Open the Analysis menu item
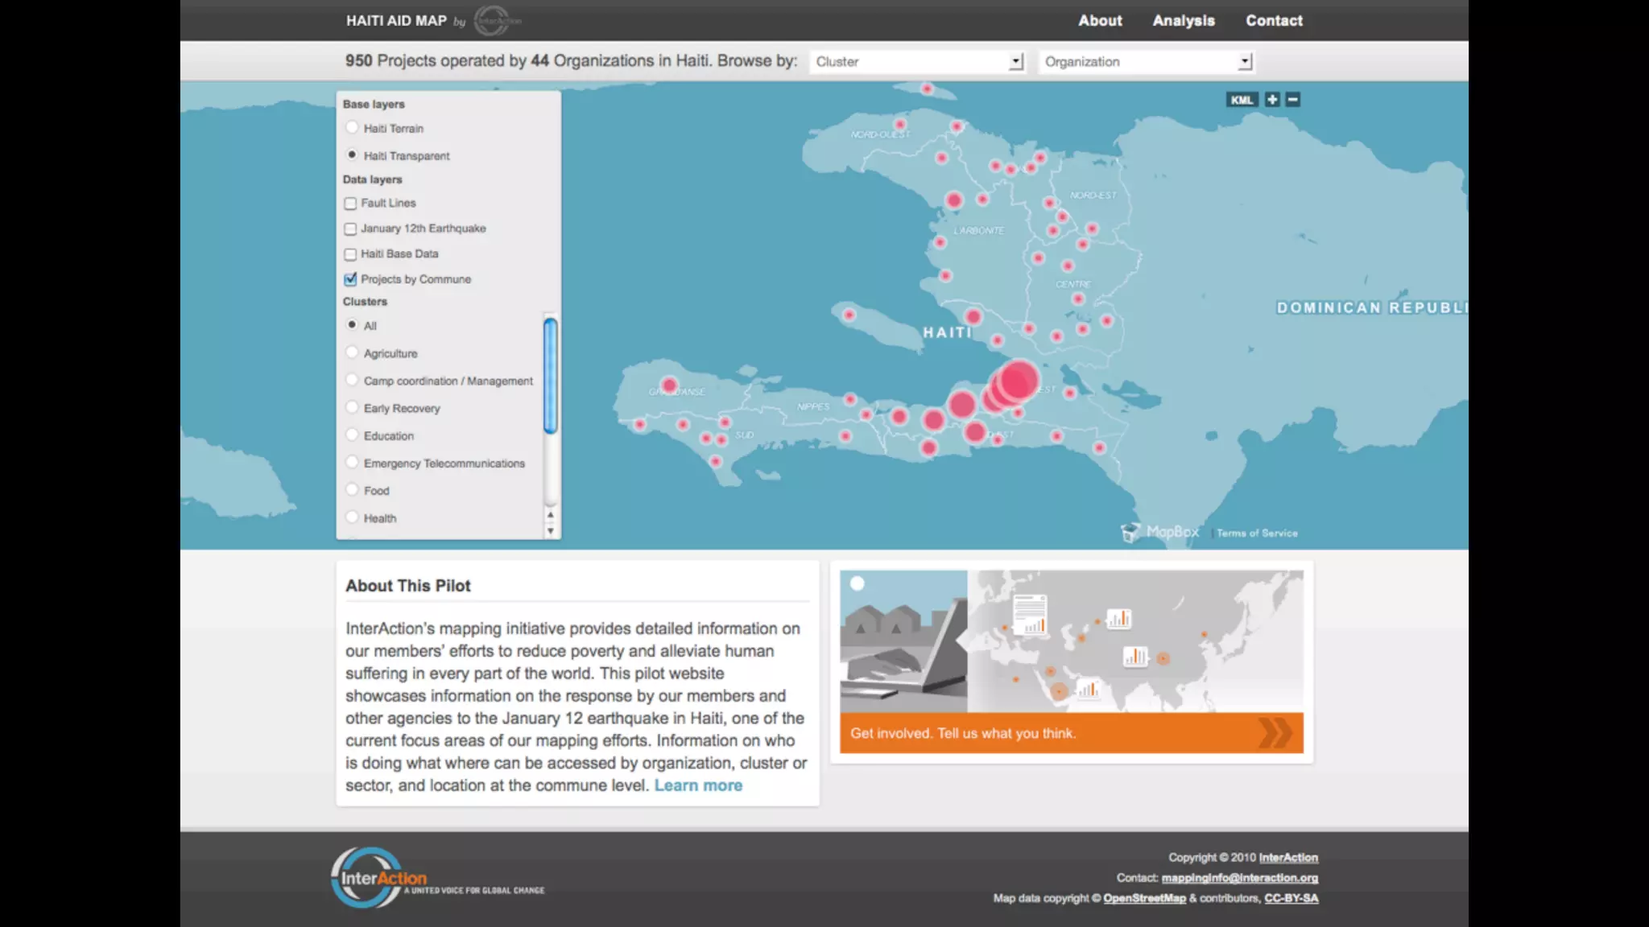 tap(1183, 21)
